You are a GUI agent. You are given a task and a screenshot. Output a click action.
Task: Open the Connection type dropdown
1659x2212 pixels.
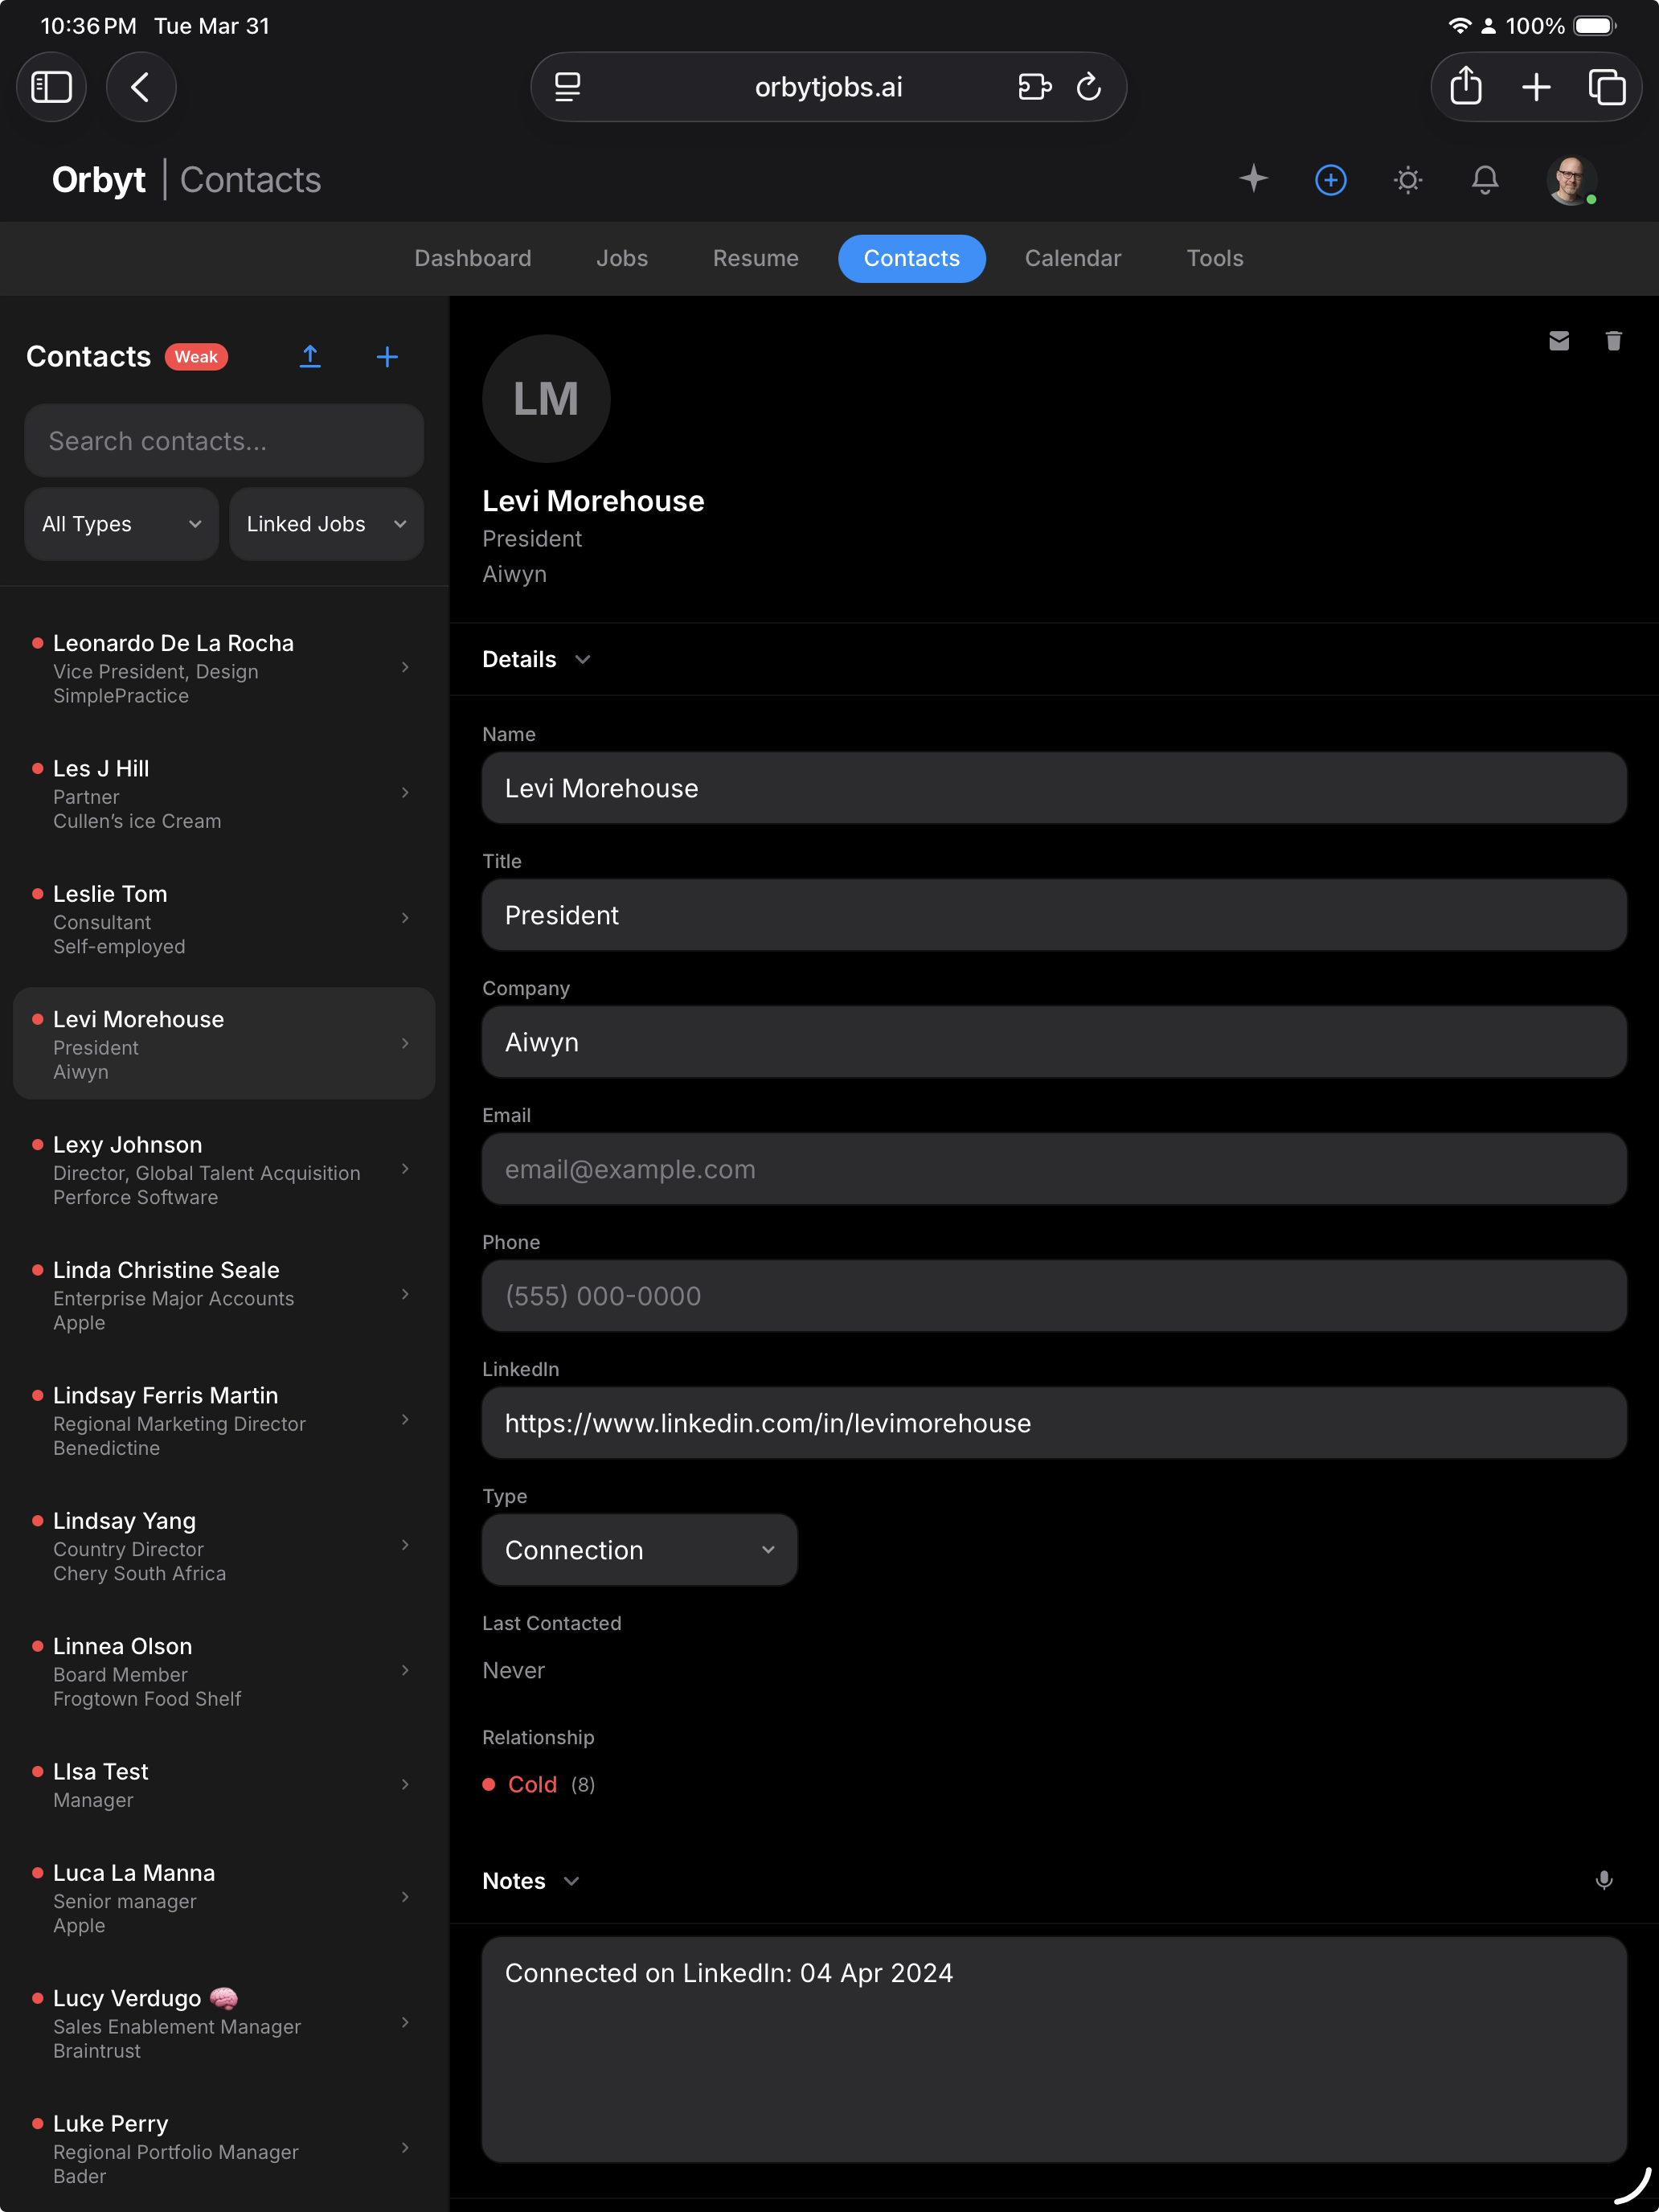[x=639, y=1550]
